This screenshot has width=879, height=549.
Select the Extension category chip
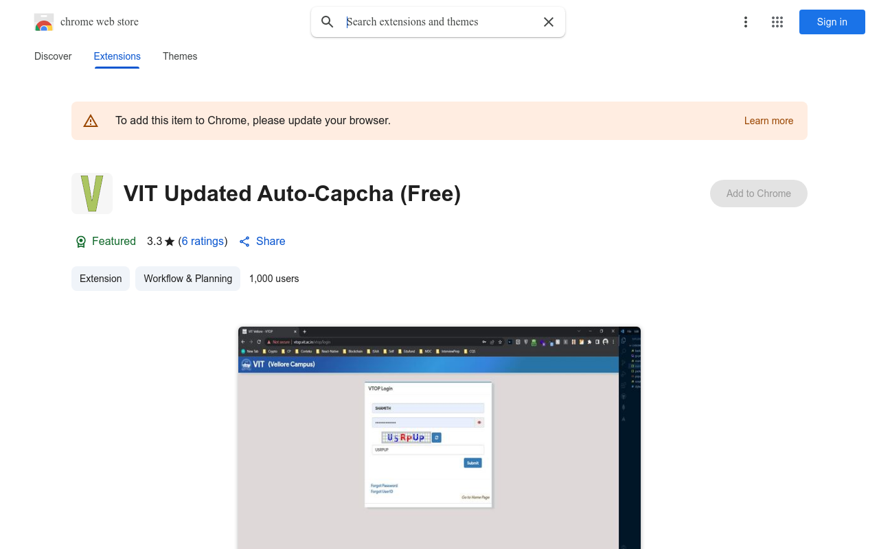point(101,279)
